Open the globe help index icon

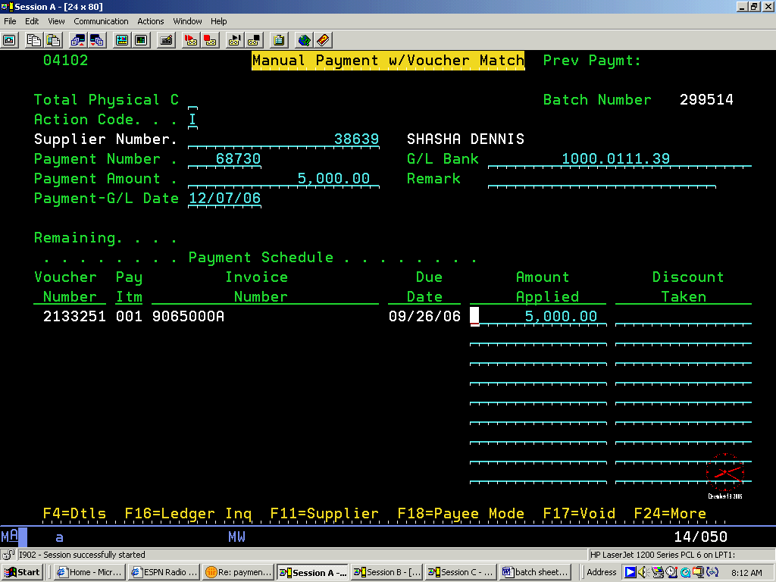pos(304,40)
